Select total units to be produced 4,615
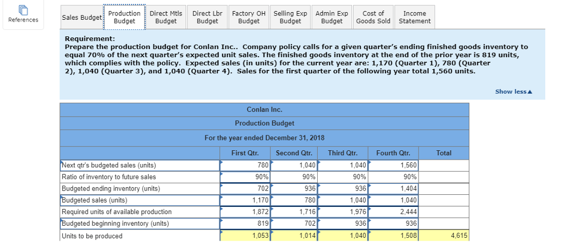564x251 pixels. tap(444, 236)
